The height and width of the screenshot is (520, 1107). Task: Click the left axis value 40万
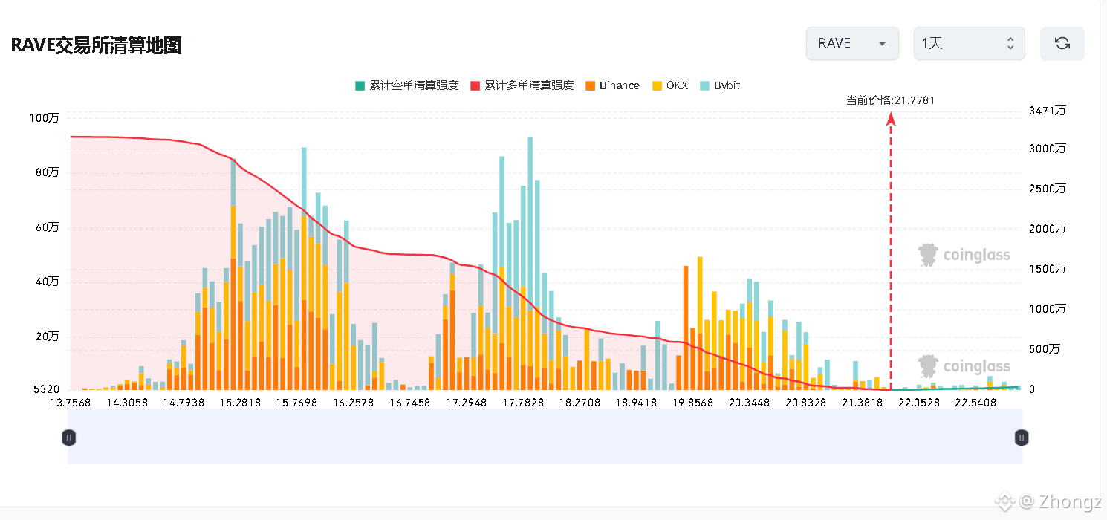(48, 282)
